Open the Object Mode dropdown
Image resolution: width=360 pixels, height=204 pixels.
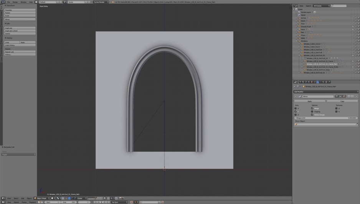tap(41, 198)
